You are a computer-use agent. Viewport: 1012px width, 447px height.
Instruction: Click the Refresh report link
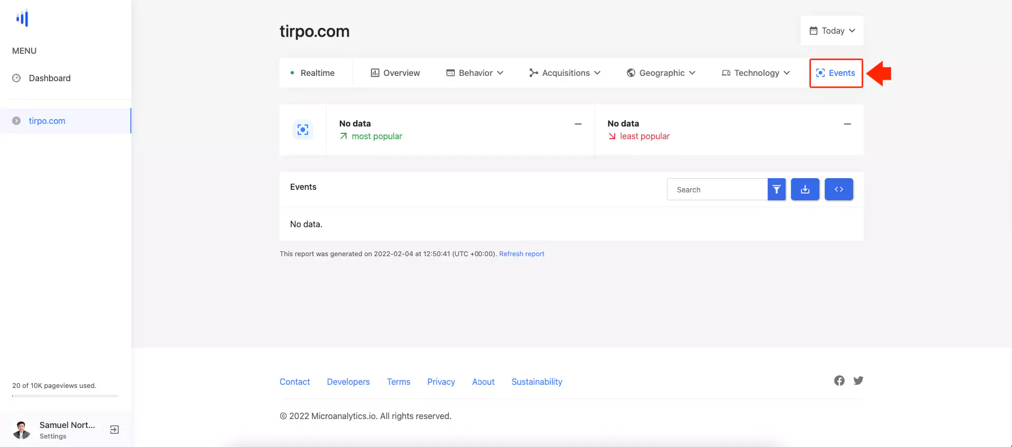point(522,254)
